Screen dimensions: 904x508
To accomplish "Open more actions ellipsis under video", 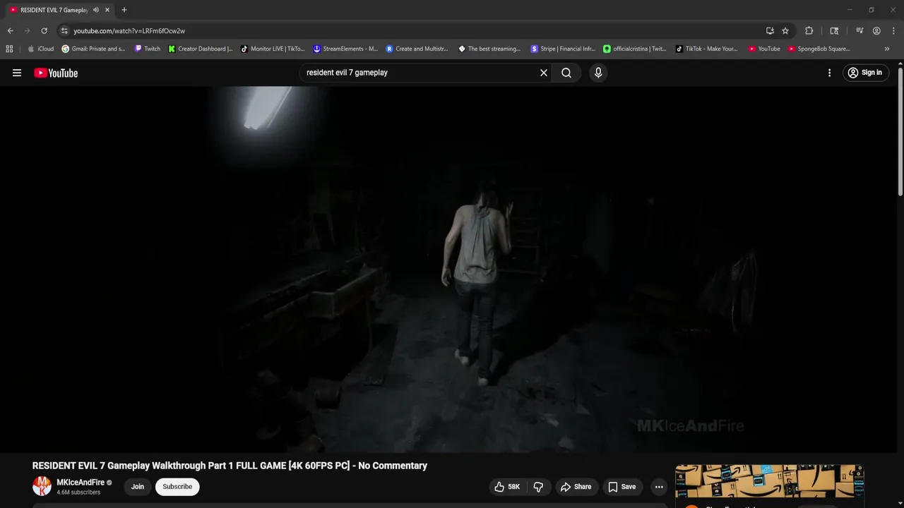I will click(659, 487).
